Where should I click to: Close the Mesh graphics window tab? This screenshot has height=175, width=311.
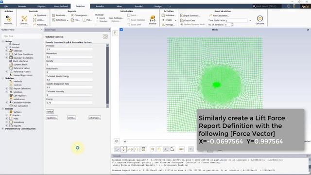(x=308, y=30)
